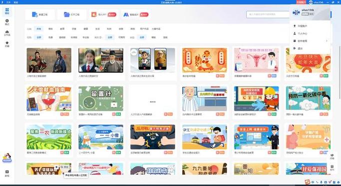
Task: Open the 九九重阳 template thumbnail
Action: click(204, 169)
